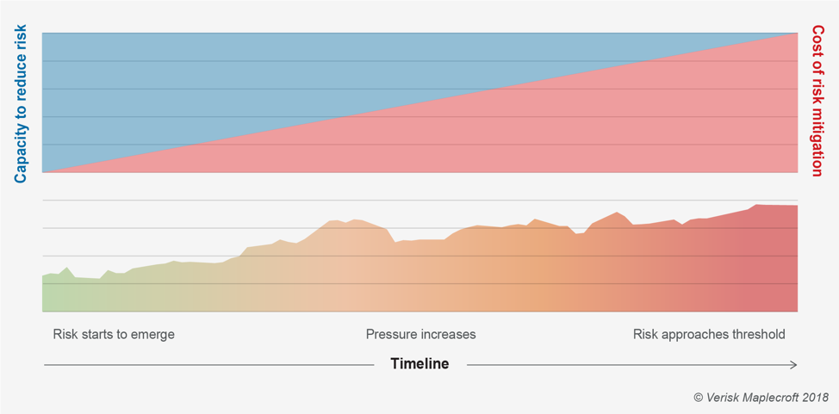
Task: Select the "Risk approaches threshold" label
Action: pos(709,334)
